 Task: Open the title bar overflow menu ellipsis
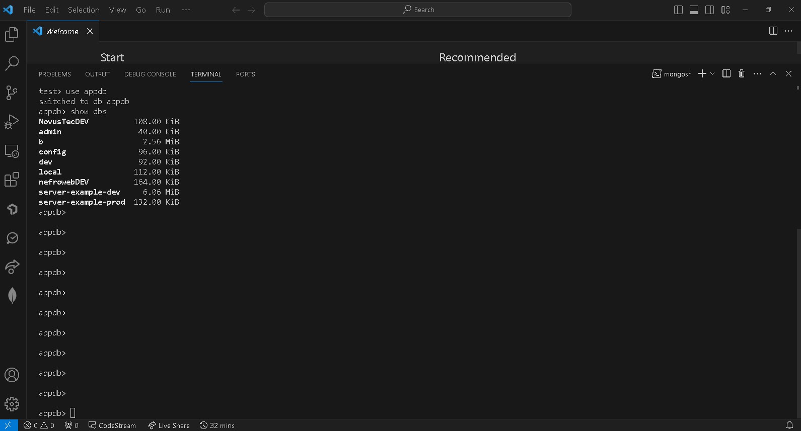pyautogui.click(x=186, y=10)
